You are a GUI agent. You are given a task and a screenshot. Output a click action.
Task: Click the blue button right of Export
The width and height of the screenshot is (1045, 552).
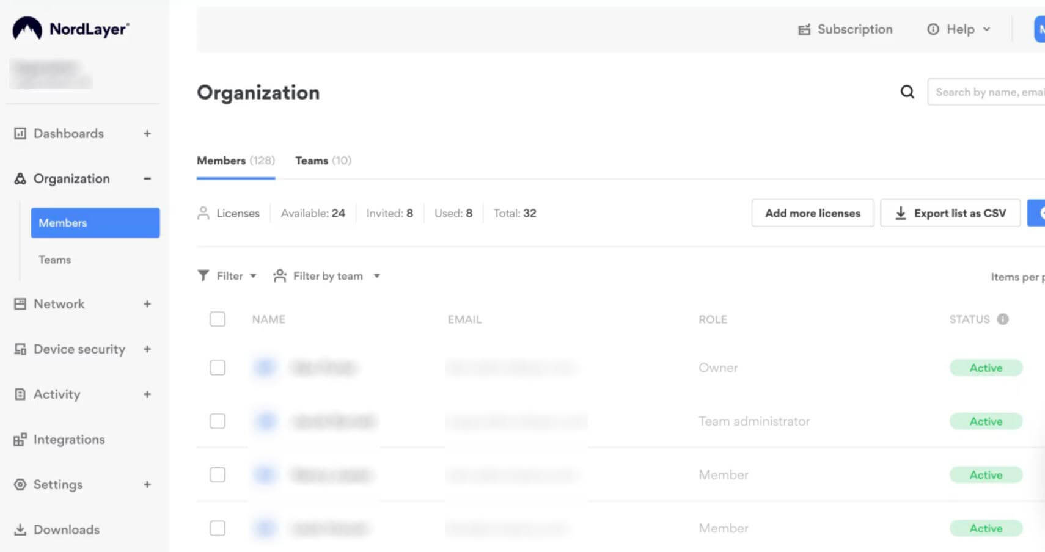(x=1036, y=213)
